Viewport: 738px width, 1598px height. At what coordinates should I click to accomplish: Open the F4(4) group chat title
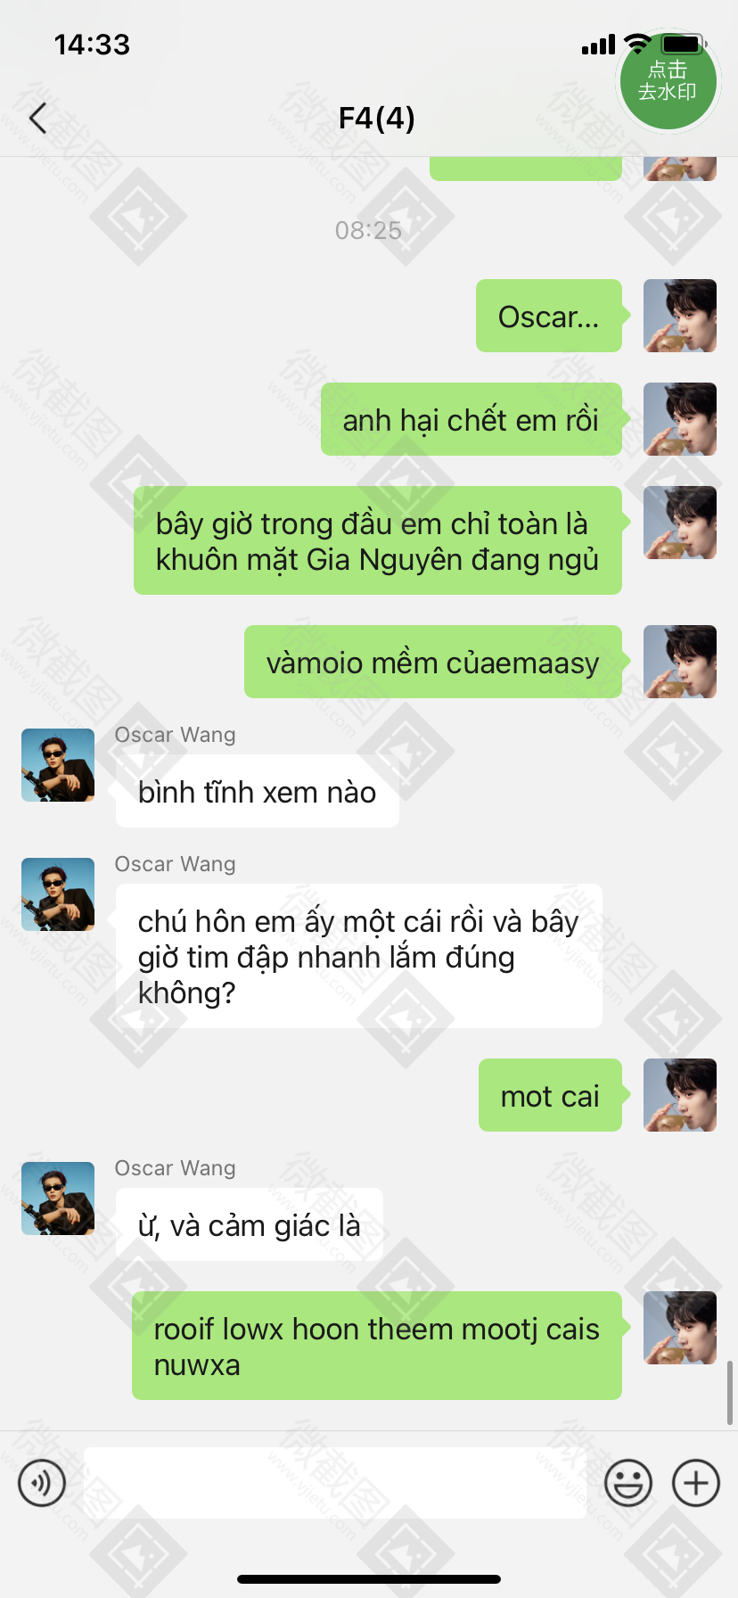point(376,118)
